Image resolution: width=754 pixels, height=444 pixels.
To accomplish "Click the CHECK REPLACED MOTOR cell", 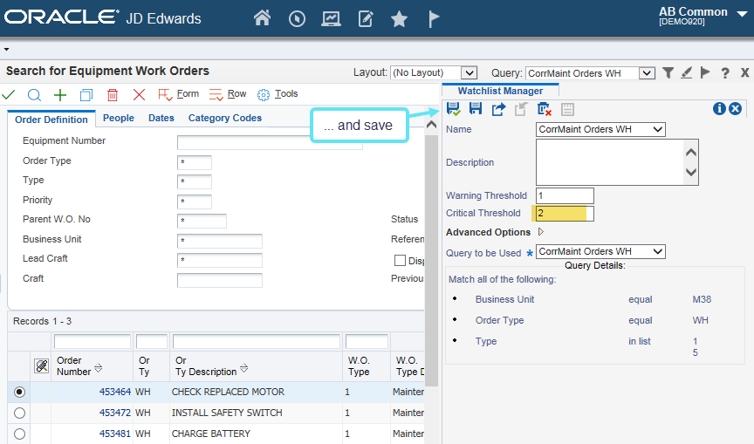I will (256, 393).
